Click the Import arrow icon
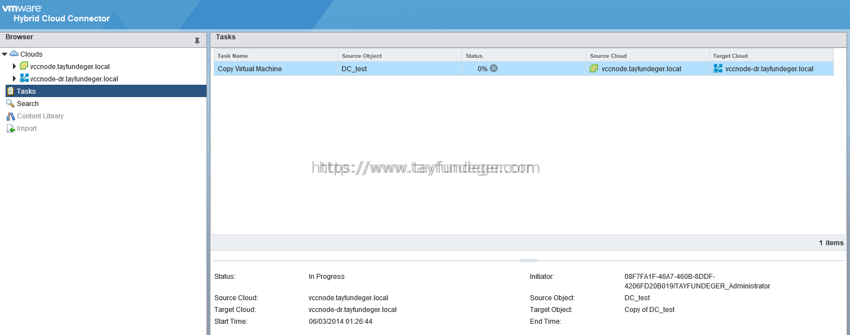The height and width of the screenshot is (335, 850). pos(10,129)
